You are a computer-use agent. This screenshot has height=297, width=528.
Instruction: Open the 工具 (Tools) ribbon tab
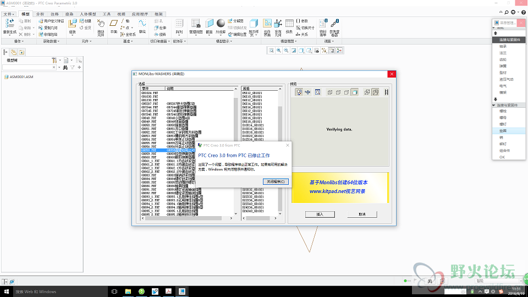(x=106, y=14)
